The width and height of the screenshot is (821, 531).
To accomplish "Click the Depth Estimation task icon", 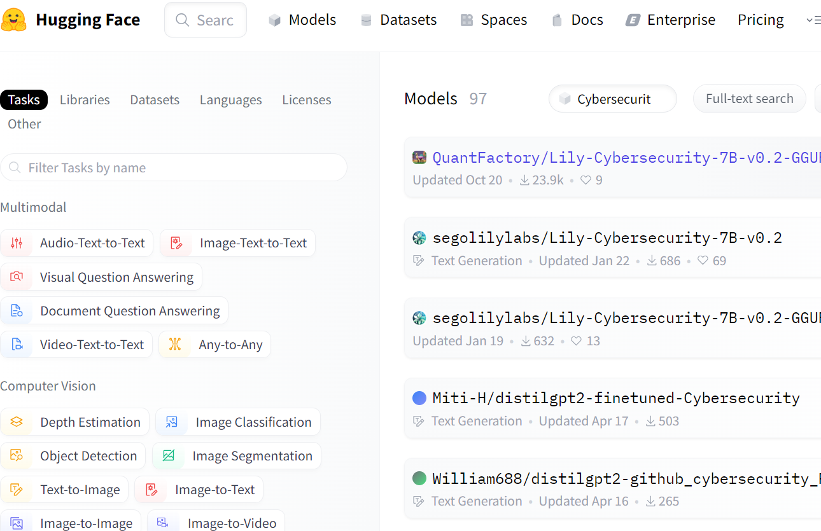I will (17, 422).
